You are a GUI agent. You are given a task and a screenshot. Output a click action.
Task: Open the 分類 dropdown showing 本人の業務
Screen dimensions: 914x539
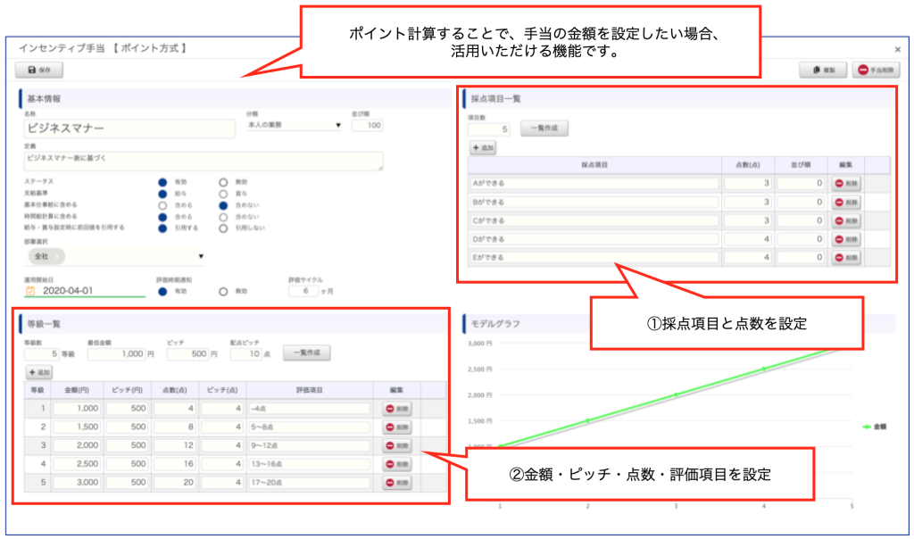[x=294, y=126]
